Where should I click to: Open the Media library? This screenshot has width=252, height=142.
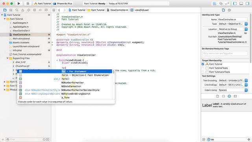235,96
